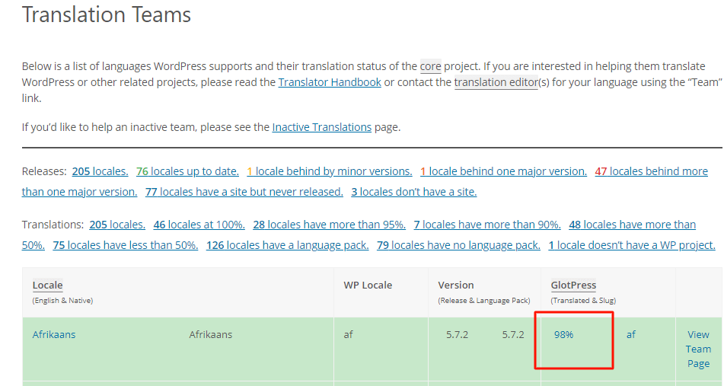Click the 'core' glossary term
This screenshot has width=724, height=386.
click(430, 66)
